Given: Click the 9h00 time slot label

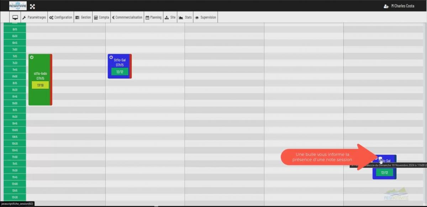Looking at the screenshot, I should (15, 103).
